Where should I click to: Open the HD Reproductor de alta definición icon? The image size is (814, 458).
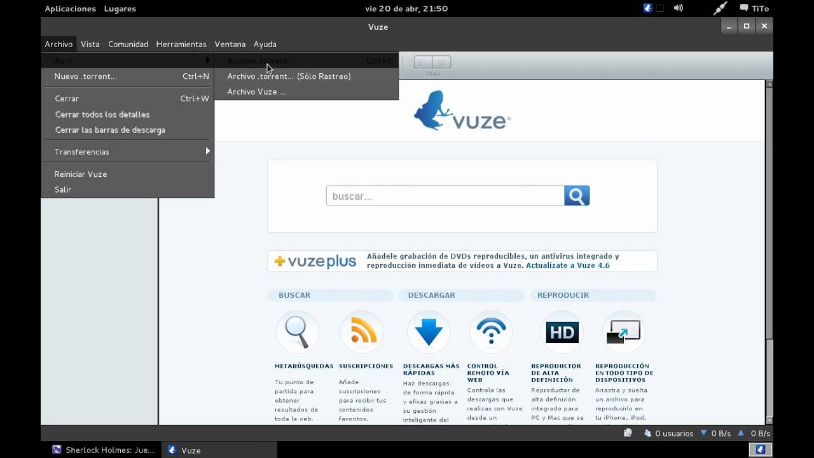[x=562, y=332]
